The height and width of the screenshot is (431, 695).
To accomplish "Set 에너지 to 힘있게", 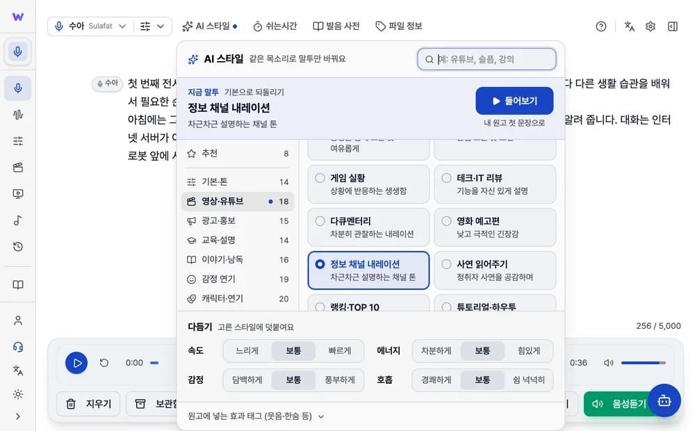I will 529,351.
